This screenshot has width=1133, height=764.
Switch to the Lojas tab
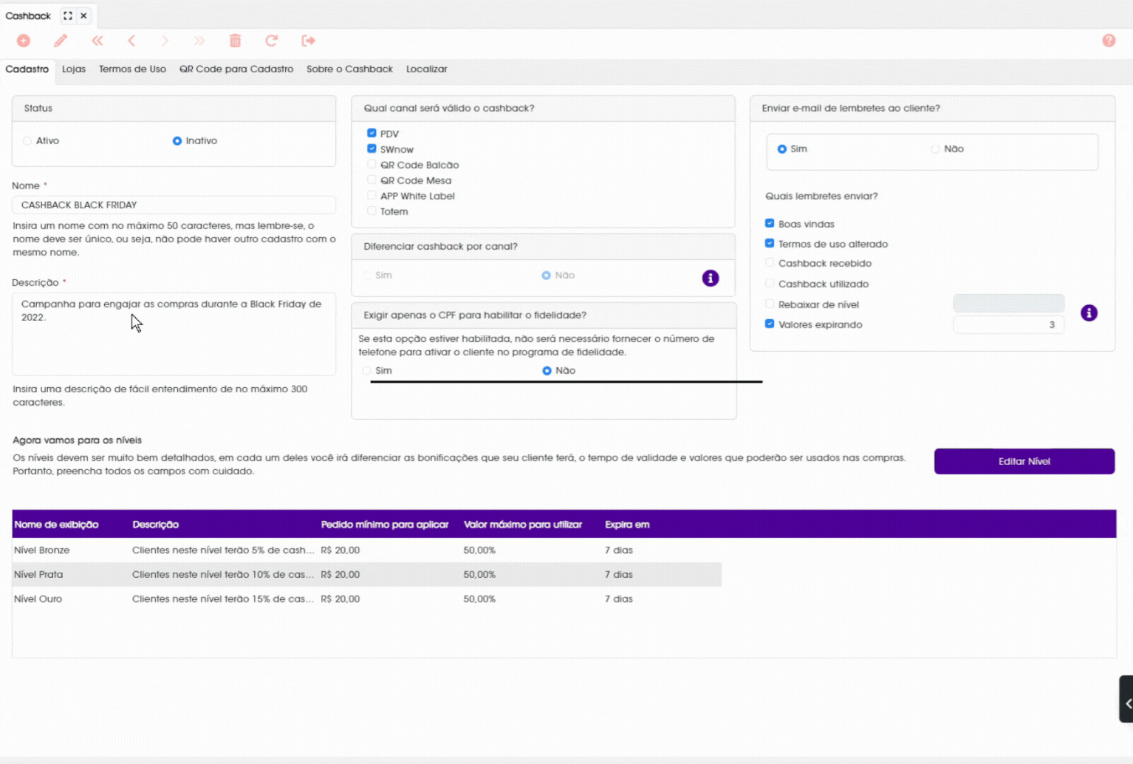tap(74, 69)
